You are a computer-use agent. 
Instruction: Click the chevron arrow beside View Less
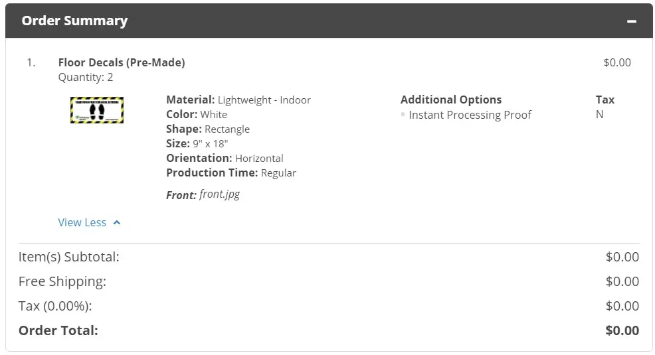(117, 223)
